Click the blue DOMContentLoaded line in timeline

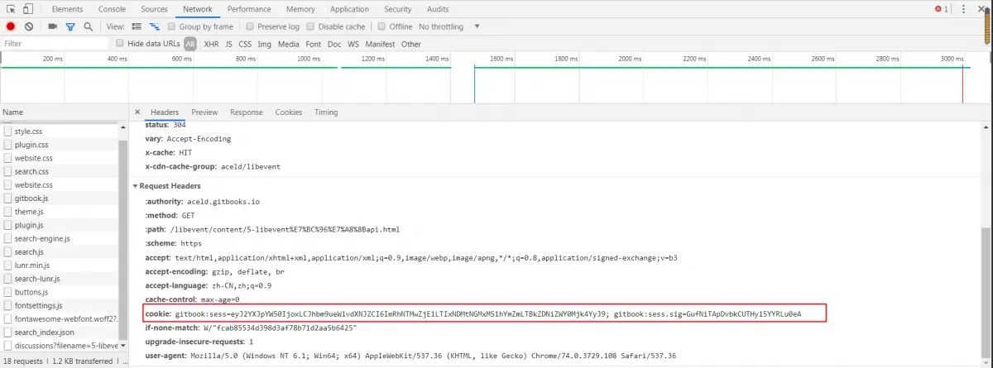tap(474, 84)
